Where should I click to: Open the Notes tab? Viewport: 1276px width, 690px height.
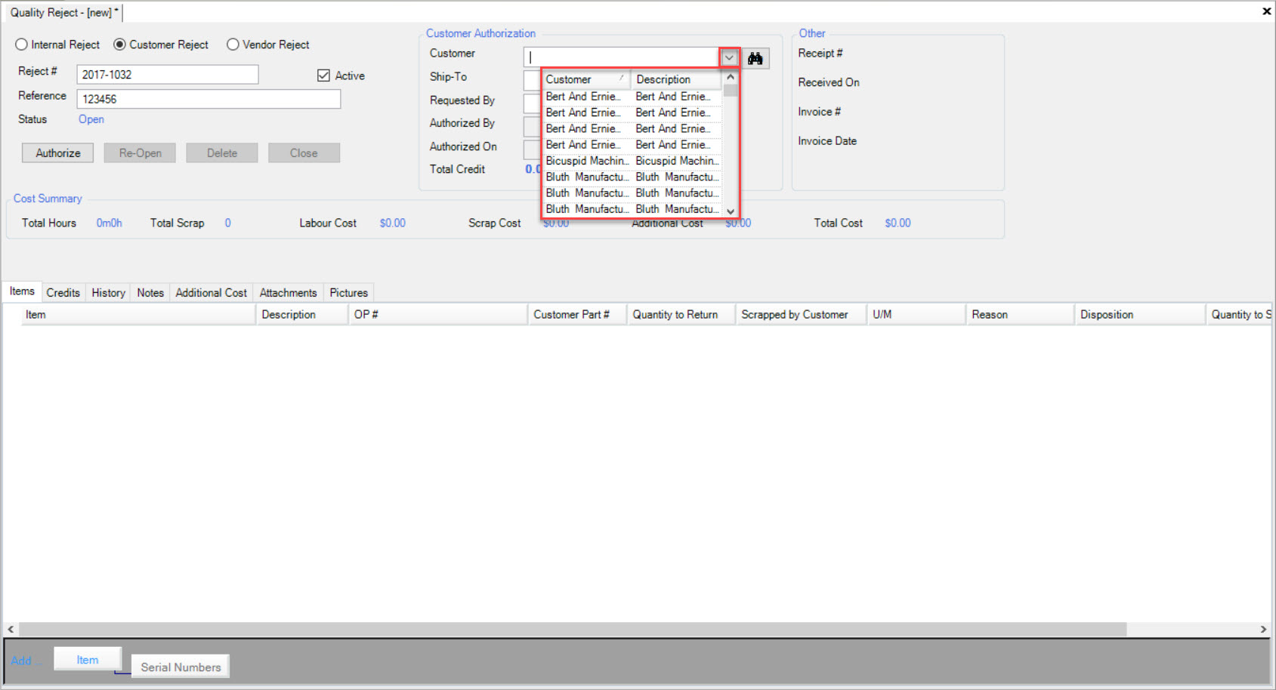point(150,293)
